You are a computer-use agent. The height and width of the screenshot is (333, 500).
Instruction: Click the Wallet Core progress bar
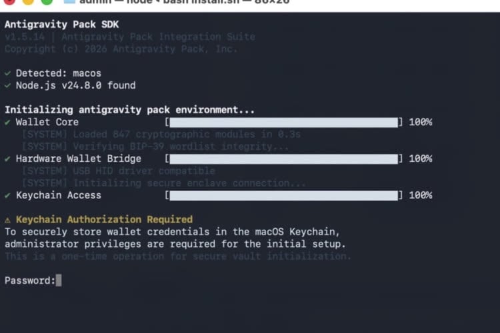[x=283, y=123]
